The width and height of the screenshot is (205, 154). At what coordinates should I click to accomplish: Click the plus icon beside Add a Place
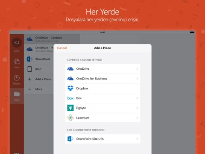click(29, 79)
